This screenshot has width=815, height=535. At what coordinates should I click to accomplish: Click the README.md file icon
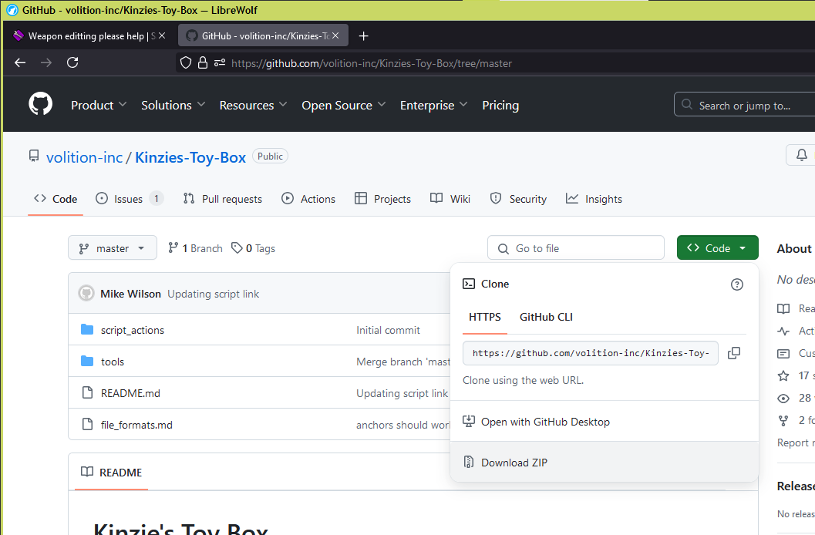(87, 392)
